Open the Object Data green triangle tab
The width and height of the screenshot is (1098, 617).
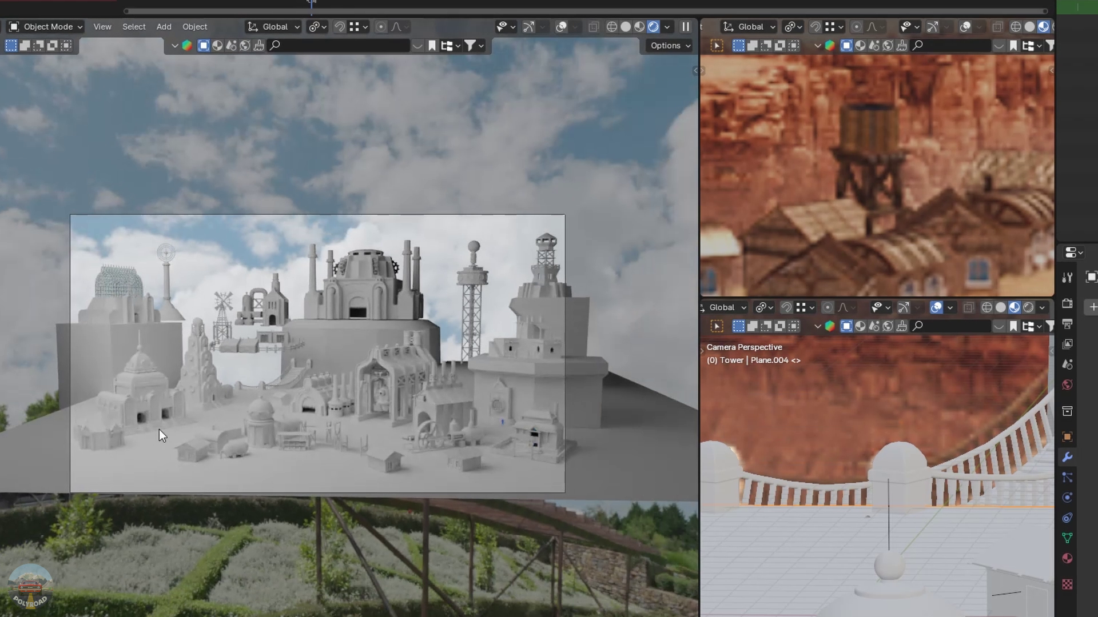[1067, 538]
